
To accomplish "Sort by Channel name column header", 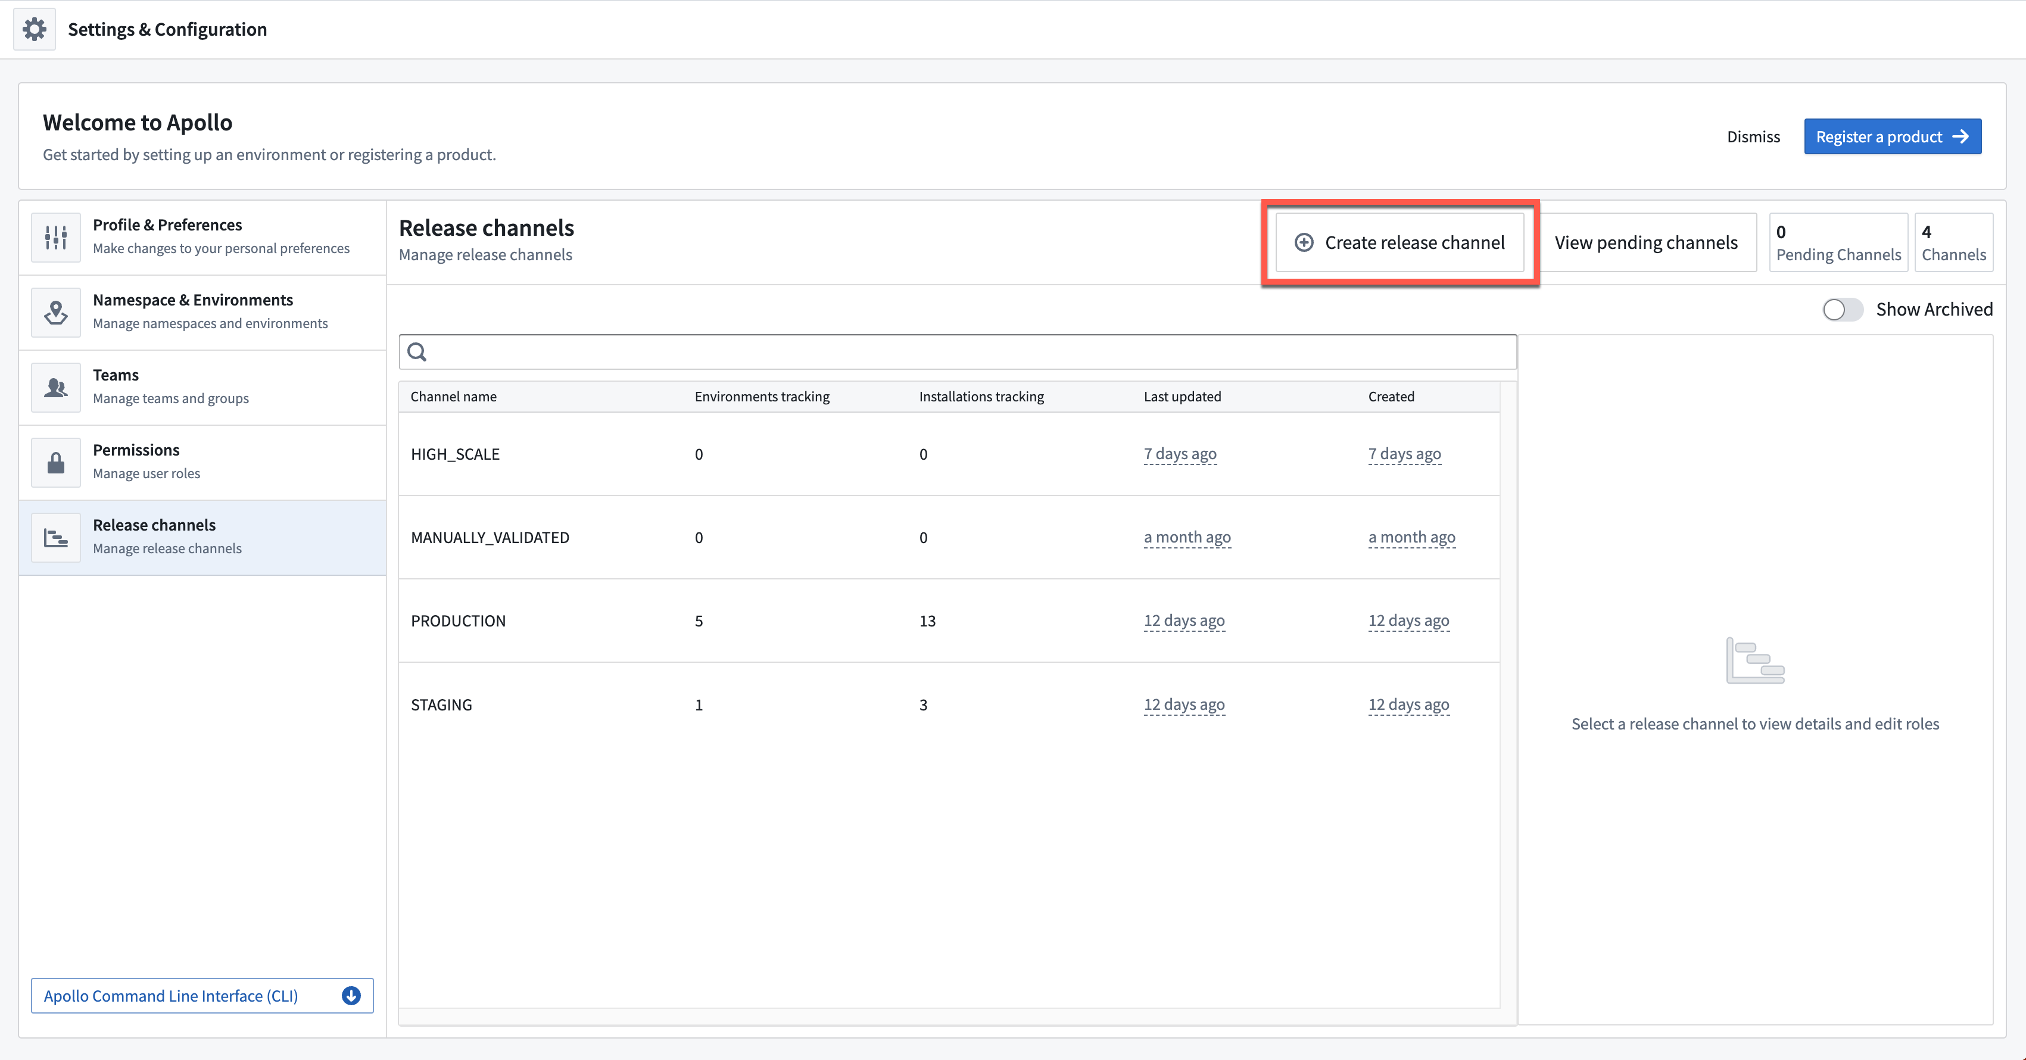I will coord(454,397).
